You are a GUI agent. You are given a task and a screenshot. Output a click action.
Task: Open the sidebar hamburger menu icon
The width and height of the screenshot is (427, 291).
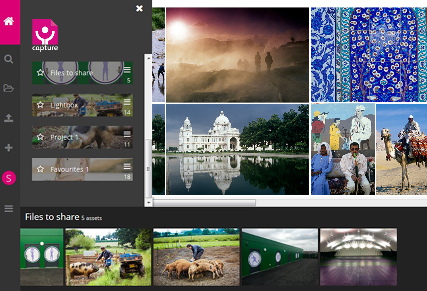pyautogui.click(x=9, y=209)
